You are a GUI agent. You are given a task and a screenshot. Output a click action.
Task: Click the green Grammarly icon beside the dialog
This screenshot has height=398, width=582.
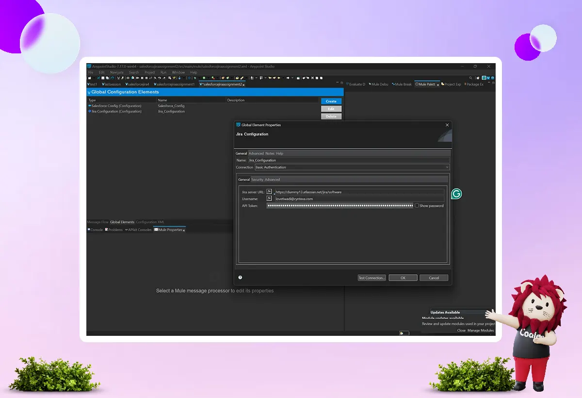pyautogui.click(x=456, y=194)
